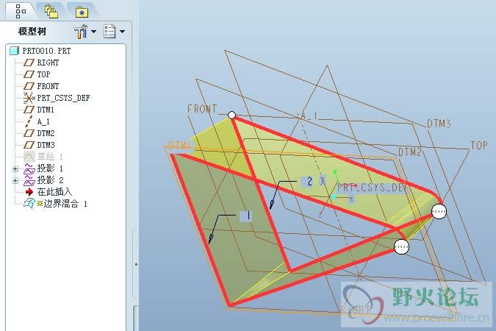The image size is (496, 331).
Task: Expand the Show list dropdown arrow
Action: [x=123, y=32]
